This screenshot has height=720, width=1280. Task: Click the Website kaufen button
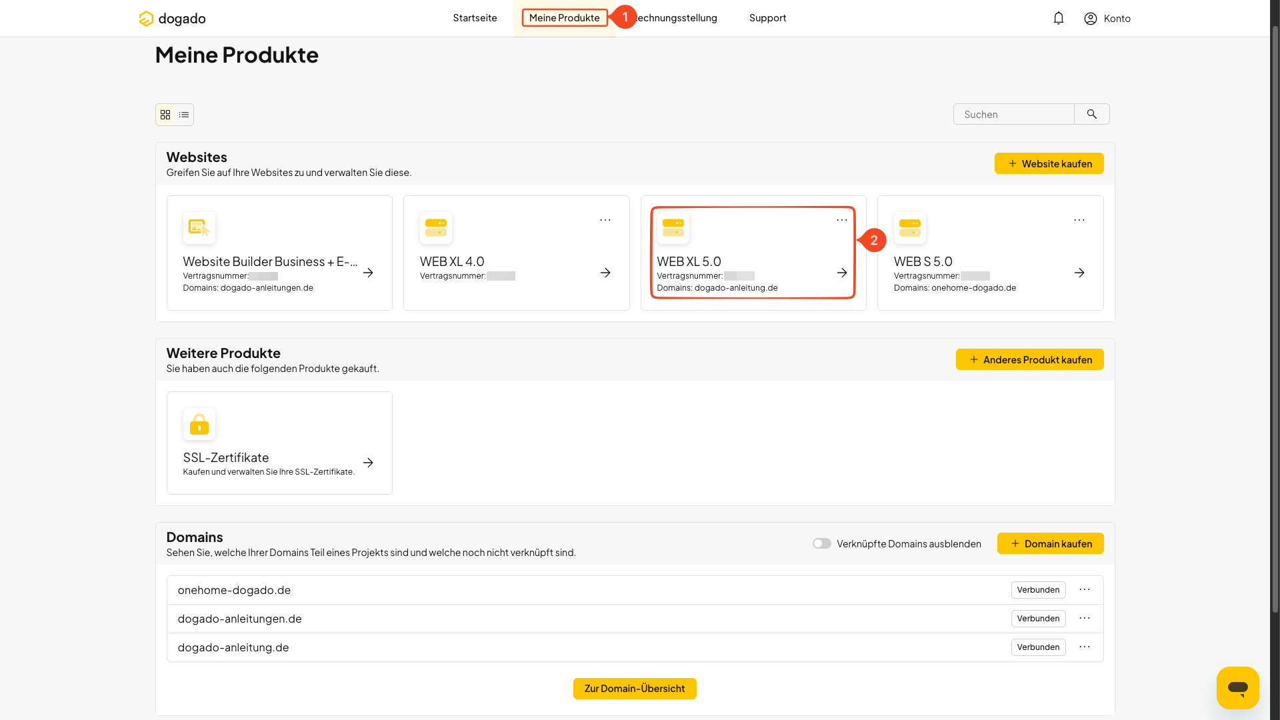(x=1049, y=163)
